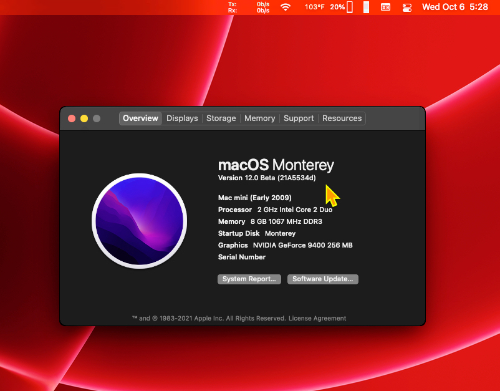Click the Mac mini (Early 2009) text
Viewport: 500px width, 391px height.
pyautogui.click(x=255, y=198)
